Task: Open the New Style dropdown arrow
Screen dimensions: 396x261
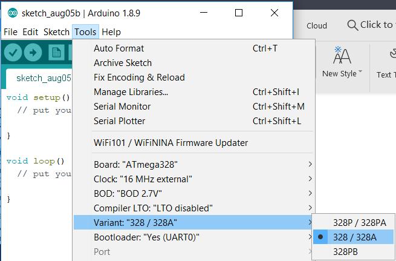Action: (x=360, y=71)
